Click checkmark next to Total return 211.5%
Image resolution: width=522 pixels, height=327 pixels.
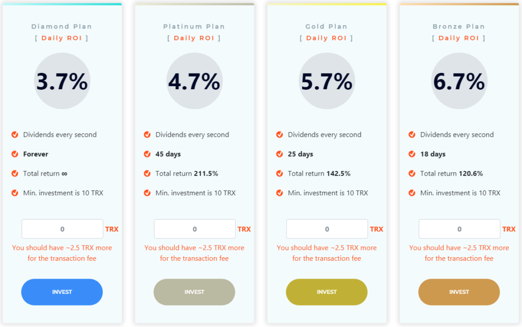coord(147,173)
